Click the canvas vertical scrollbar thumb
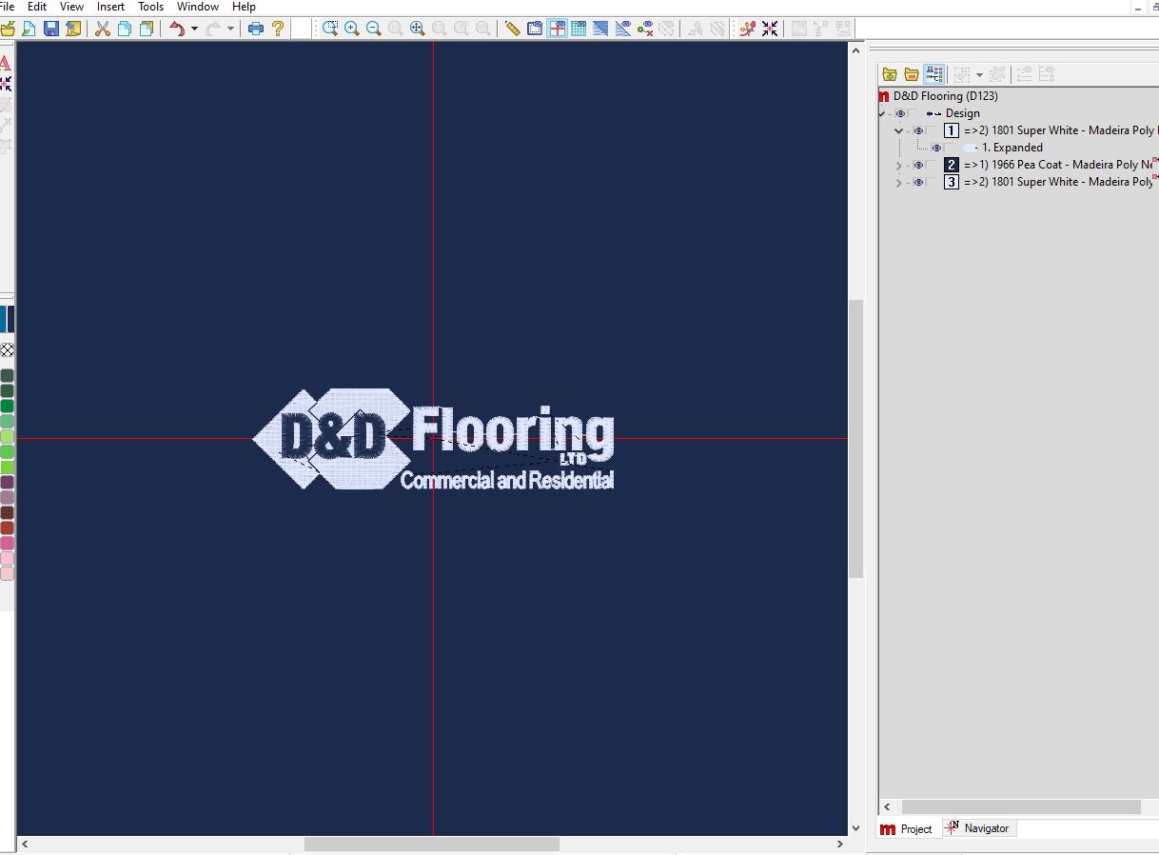This screenshot has width=1159, height=855. [855, 438]
